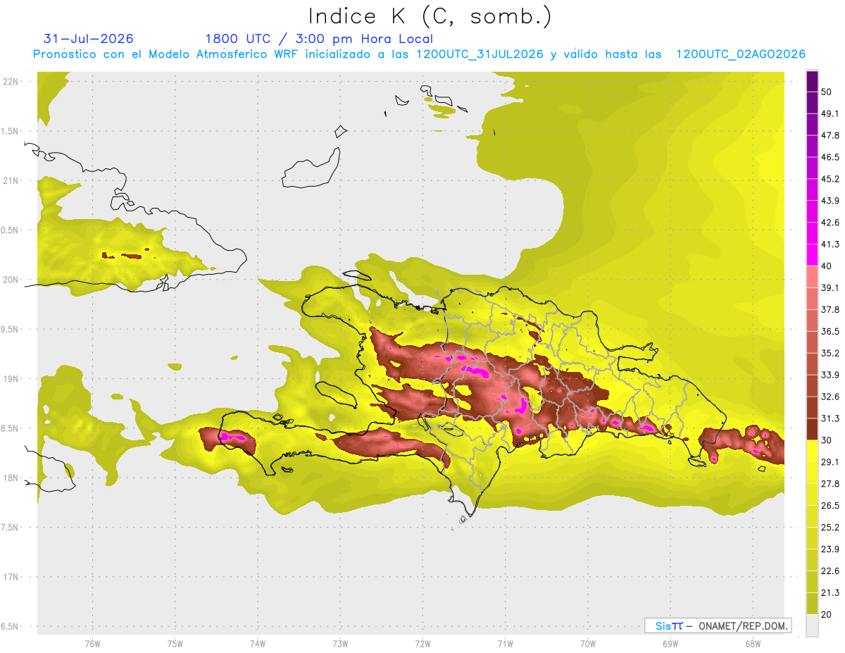Screen dimensions: 845x653
Task: Click the '68W' longitude label
Action: point(752,644)
